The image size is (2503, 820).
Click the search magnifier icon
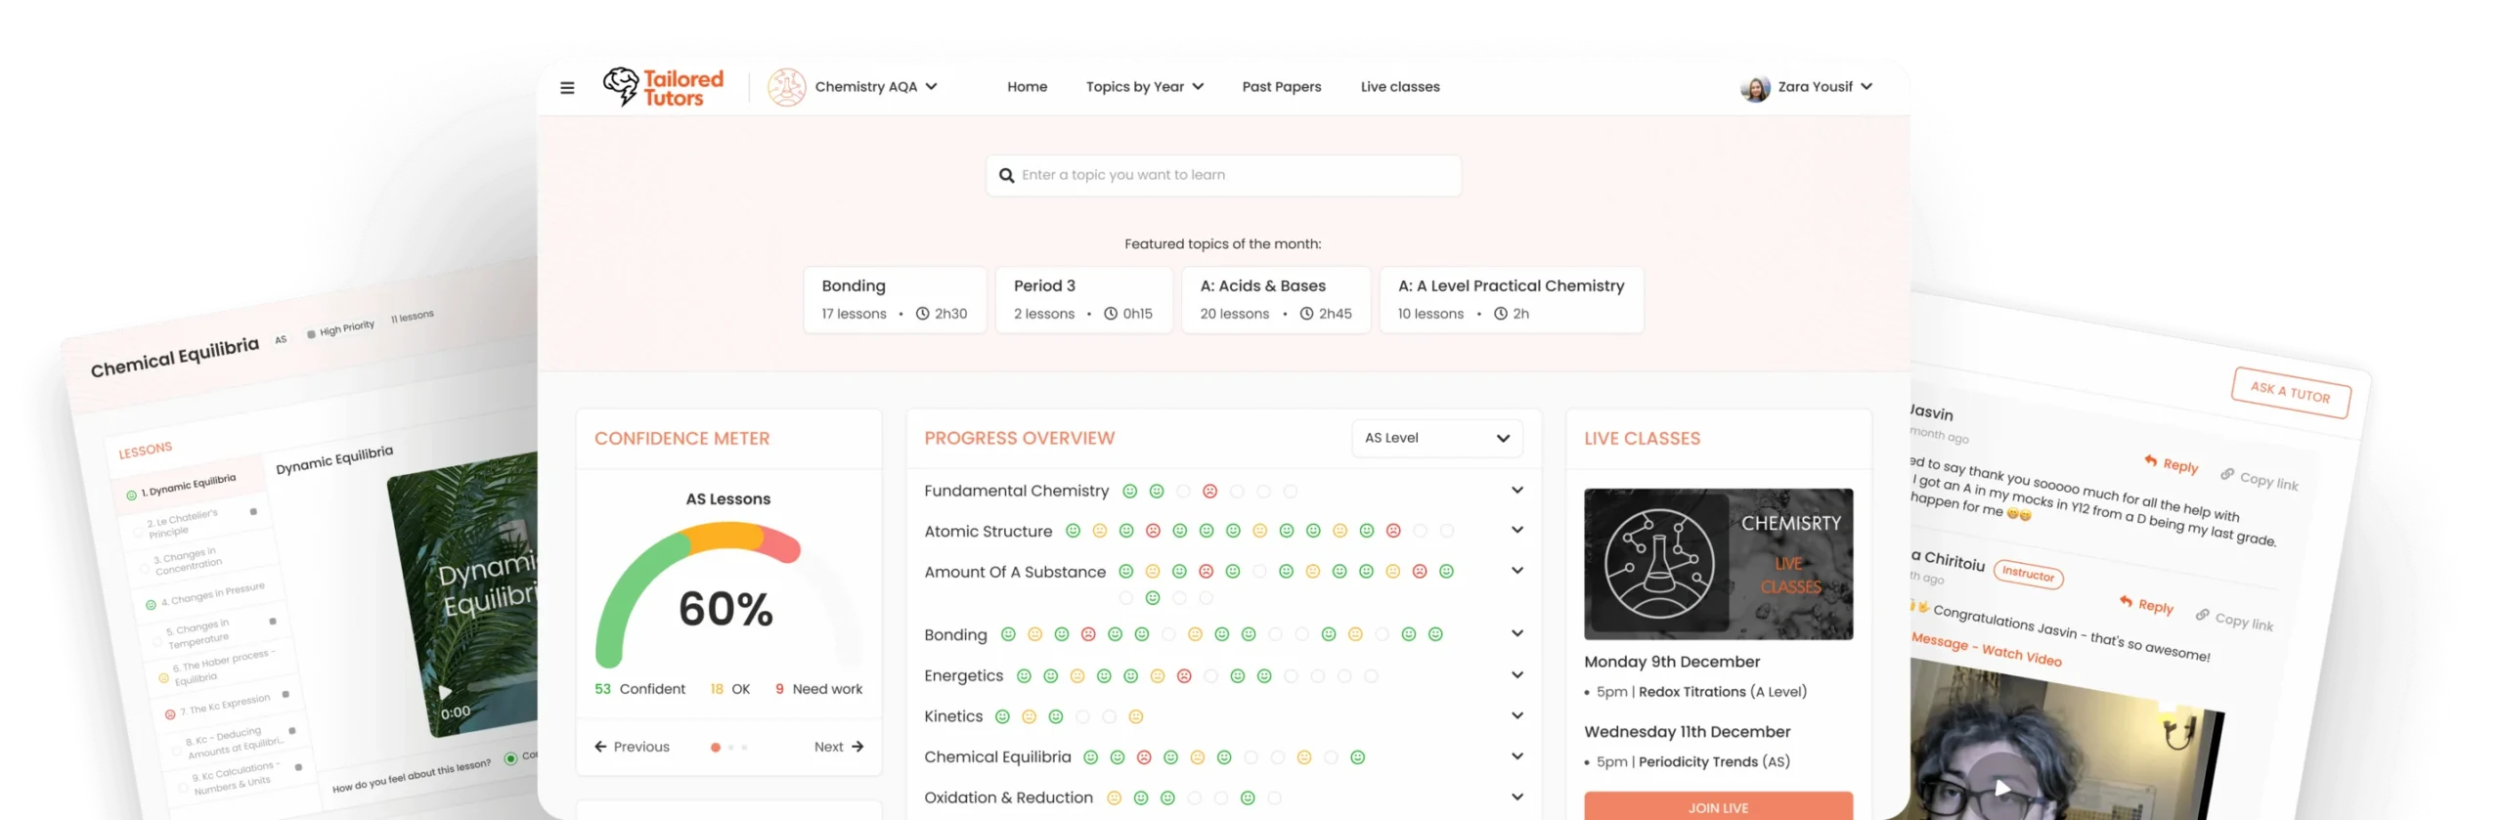click(1006, 176)
